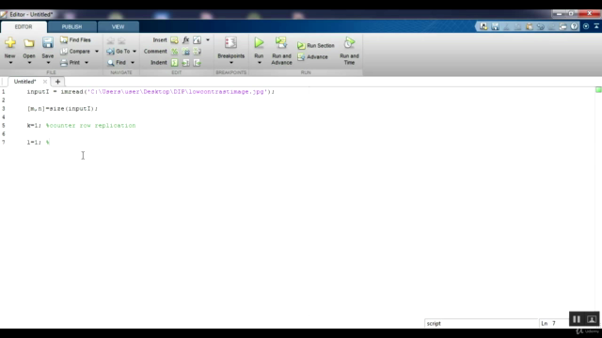
Task: Click the New file plus icon
Action: (10, 42)
